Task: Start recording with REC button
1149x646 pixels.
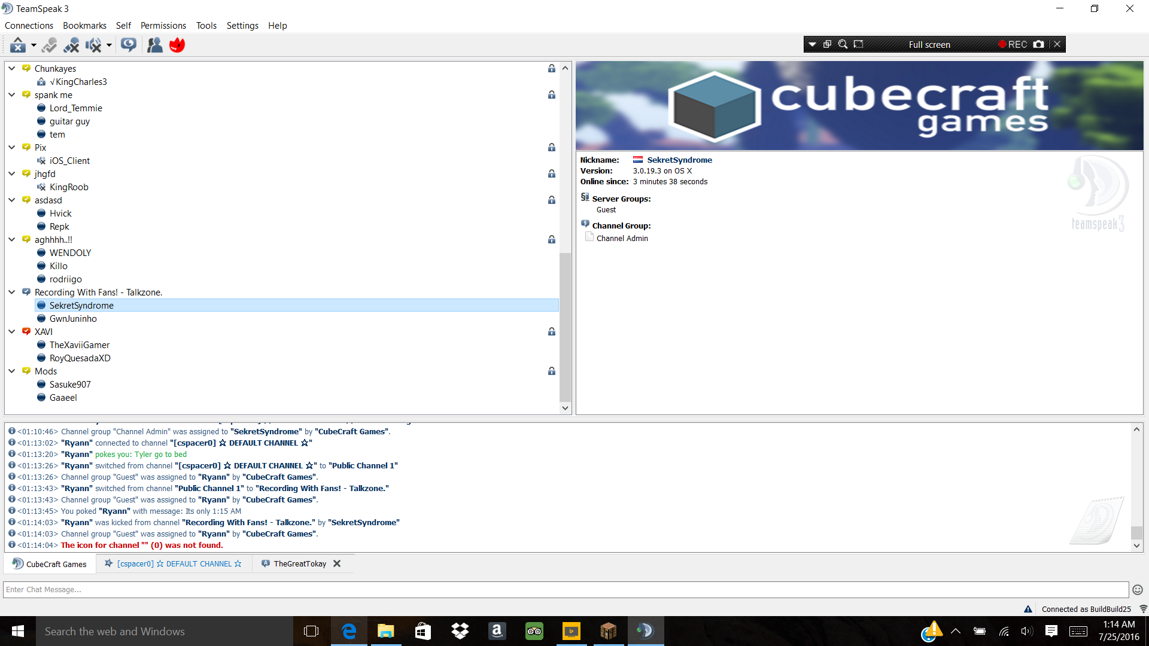Action: [1013, 44]
